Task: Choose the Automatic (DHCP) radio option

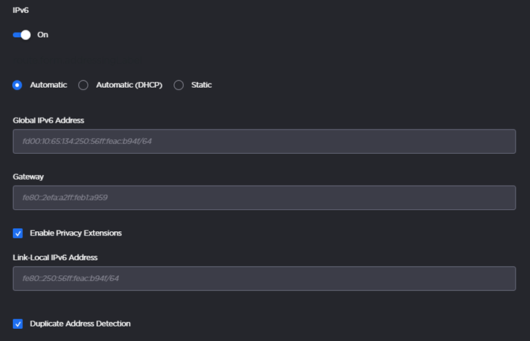Action: (x=83, y=85)
